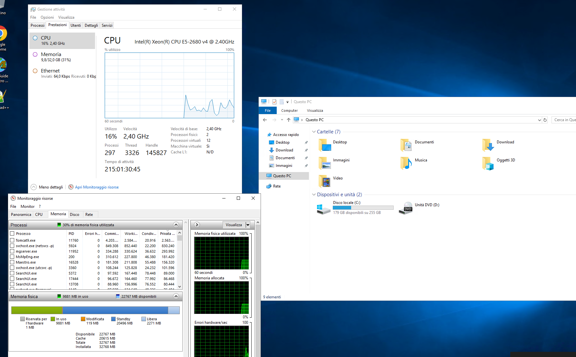Viewport: 576px width, 357px height.
Task: Click the refresh icon beside the address bar
Action: [545, 120]
